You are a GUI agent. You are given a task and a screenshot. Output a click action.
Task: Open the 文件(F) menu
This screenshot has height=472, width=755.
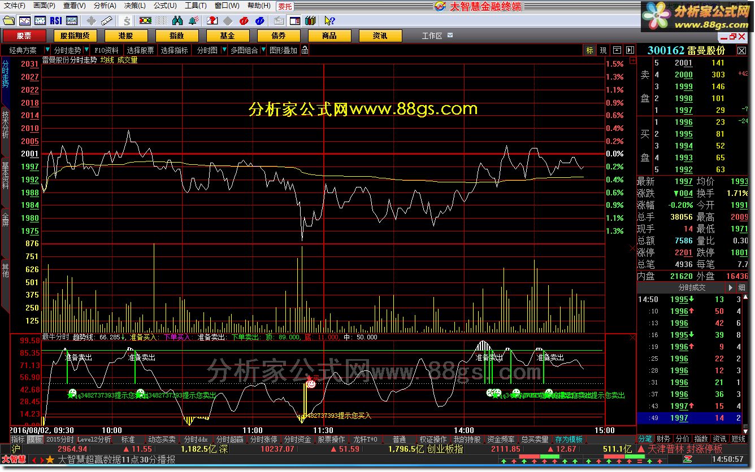[14, 6]
